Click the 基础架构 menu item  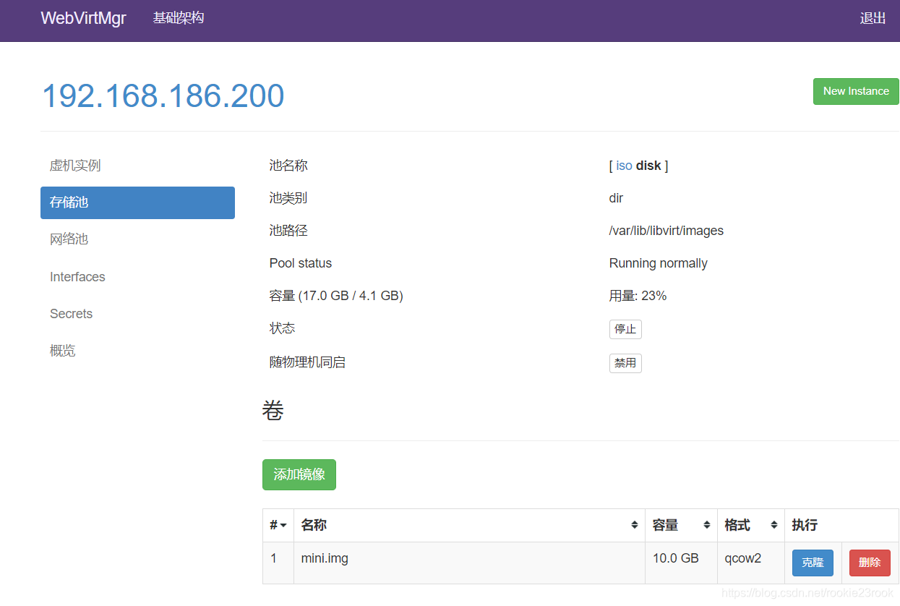coord(178,17)
